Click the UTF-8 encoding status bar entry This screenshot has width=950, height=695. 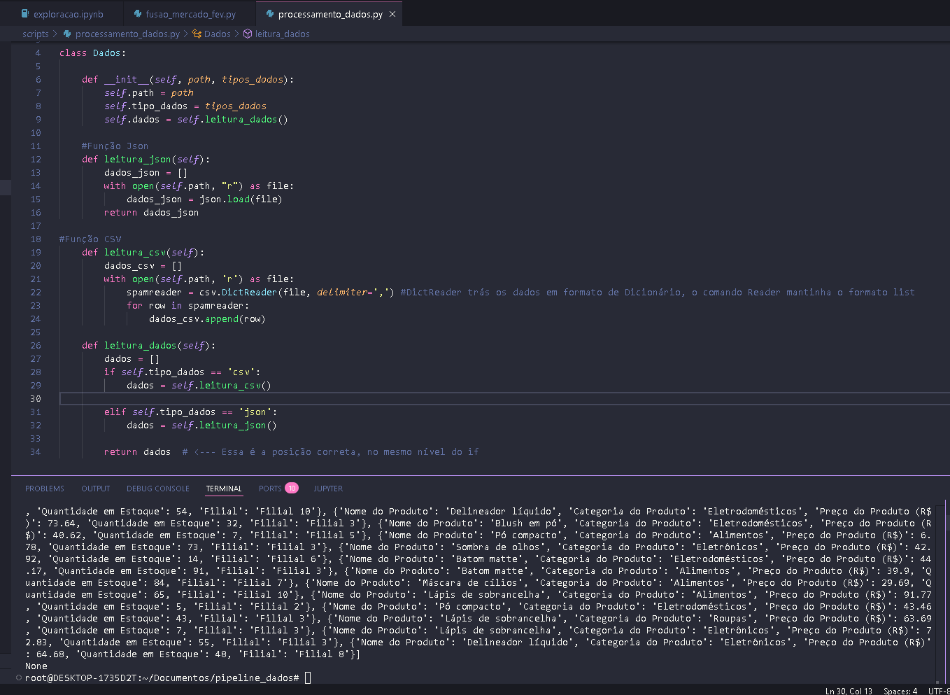pos(939,691)
